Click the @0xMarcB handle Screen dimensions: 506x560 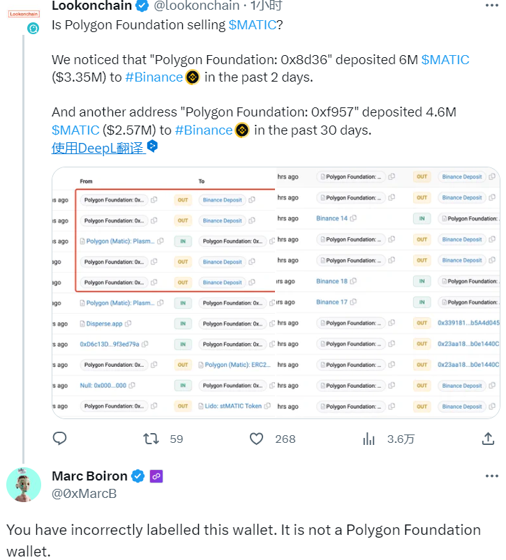point(84,494)
